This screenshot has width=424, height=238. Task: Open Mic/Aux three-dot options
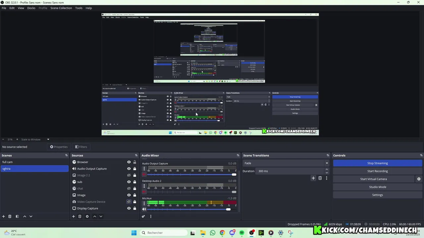pos(144,204)
